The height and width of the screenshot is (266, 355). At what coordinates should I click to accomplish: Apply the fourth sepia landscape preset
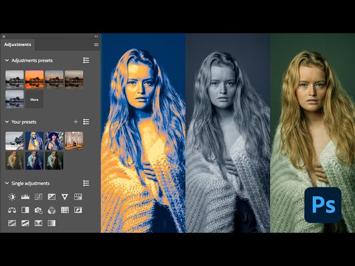pos(74,79)
